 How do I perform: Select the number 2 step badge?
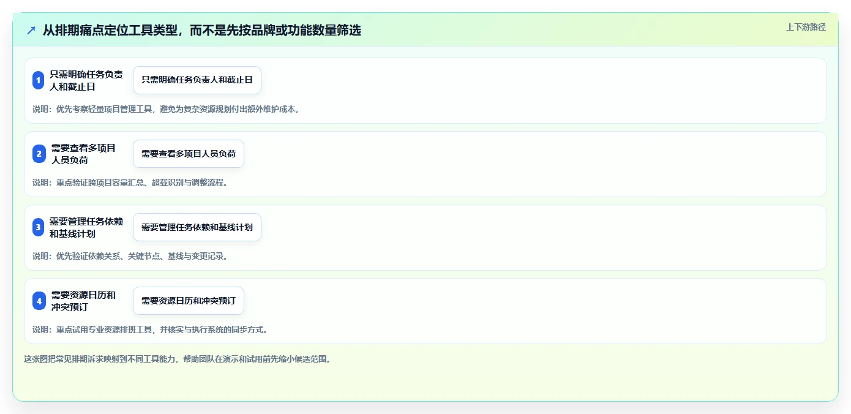click(39, 154)
